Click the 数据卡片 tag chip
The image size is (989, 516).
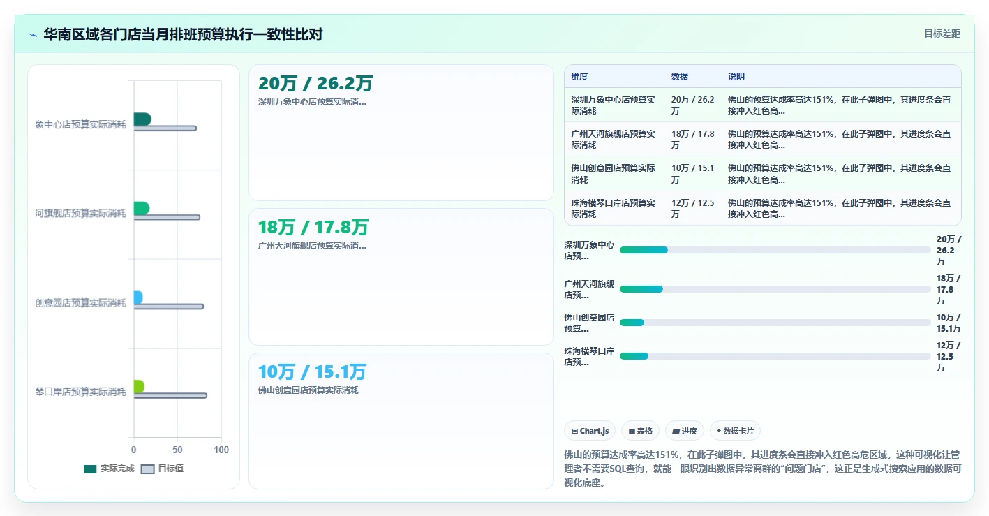tap(735, 431)
